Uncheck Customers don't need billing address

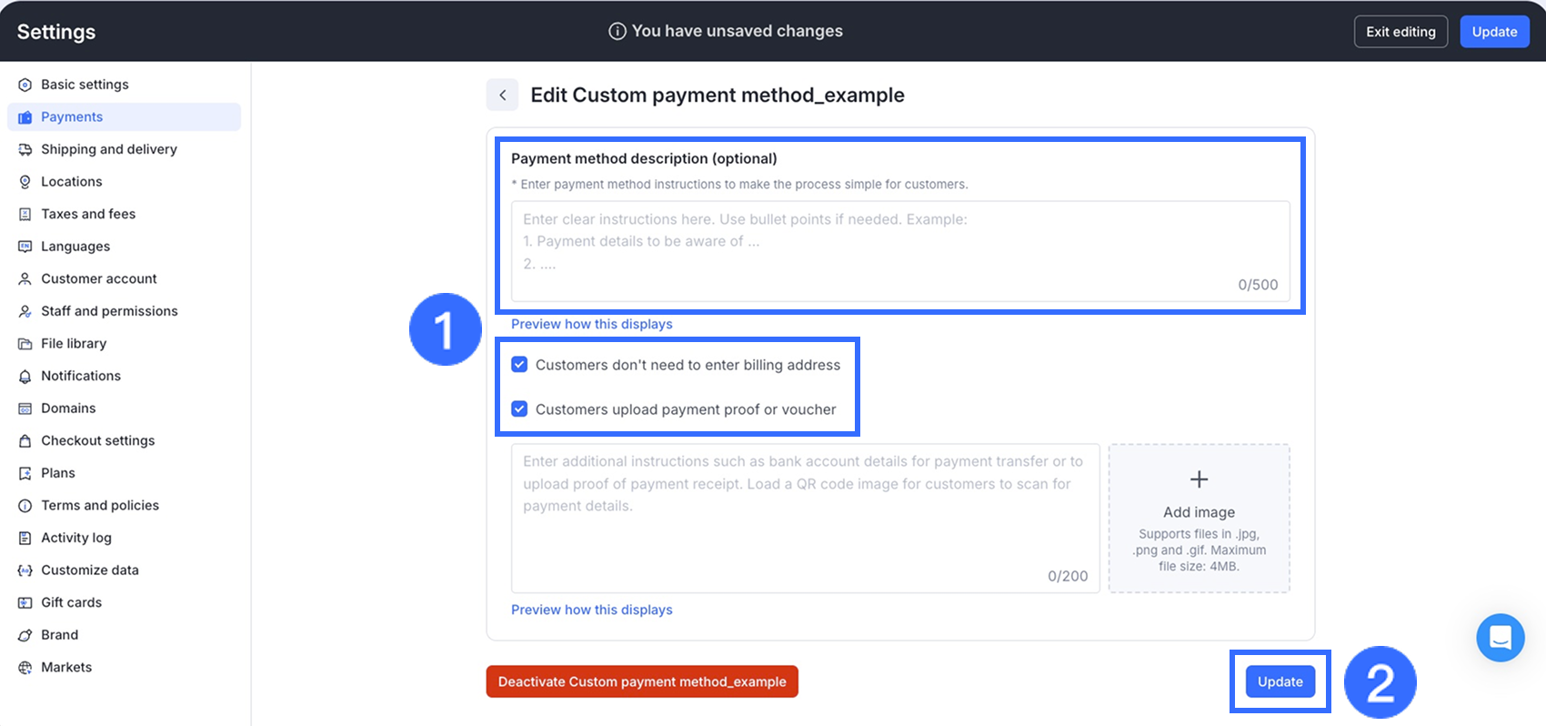click(519, 365)
